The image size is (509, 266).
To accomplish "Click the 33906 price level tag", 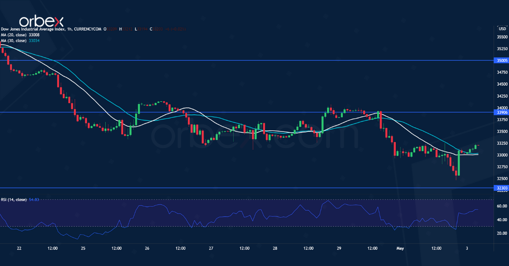I will [502, 112].
